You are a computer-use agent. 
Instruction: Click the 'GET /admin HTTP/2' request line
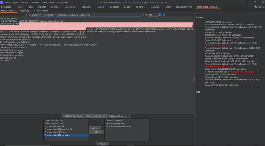click(x=9, y=18)
